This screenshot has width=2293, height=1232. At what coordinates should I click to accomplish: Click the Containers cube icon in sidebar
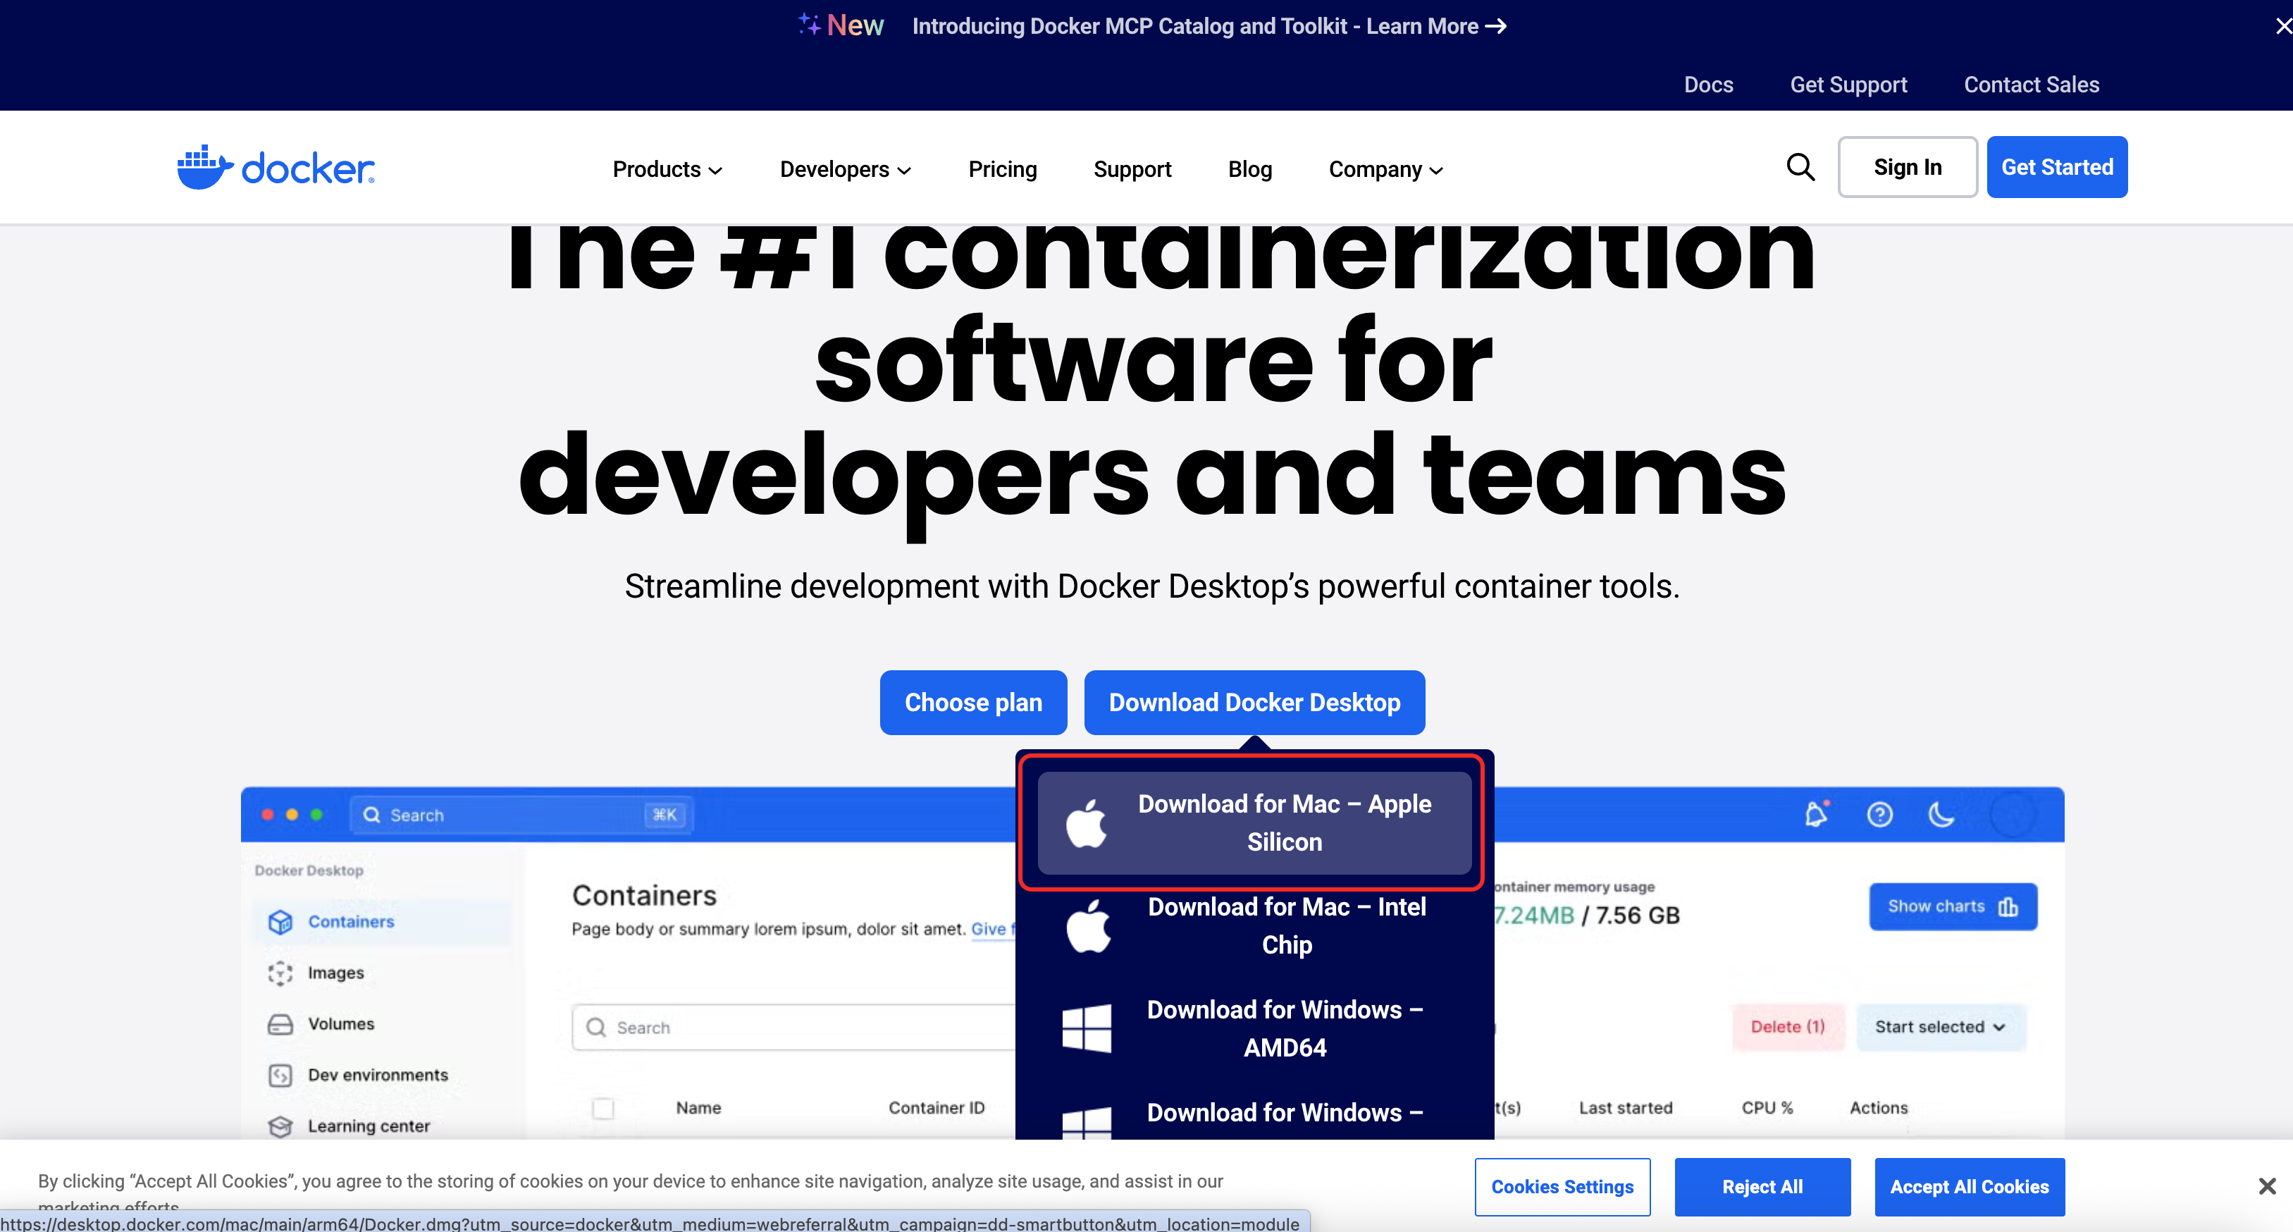(x=280, y=921)
